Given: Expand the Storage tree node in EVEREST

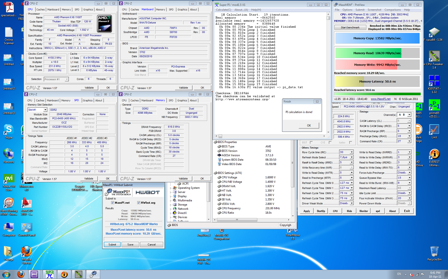Looking at the screenshot, I should (x=171, y=205).
